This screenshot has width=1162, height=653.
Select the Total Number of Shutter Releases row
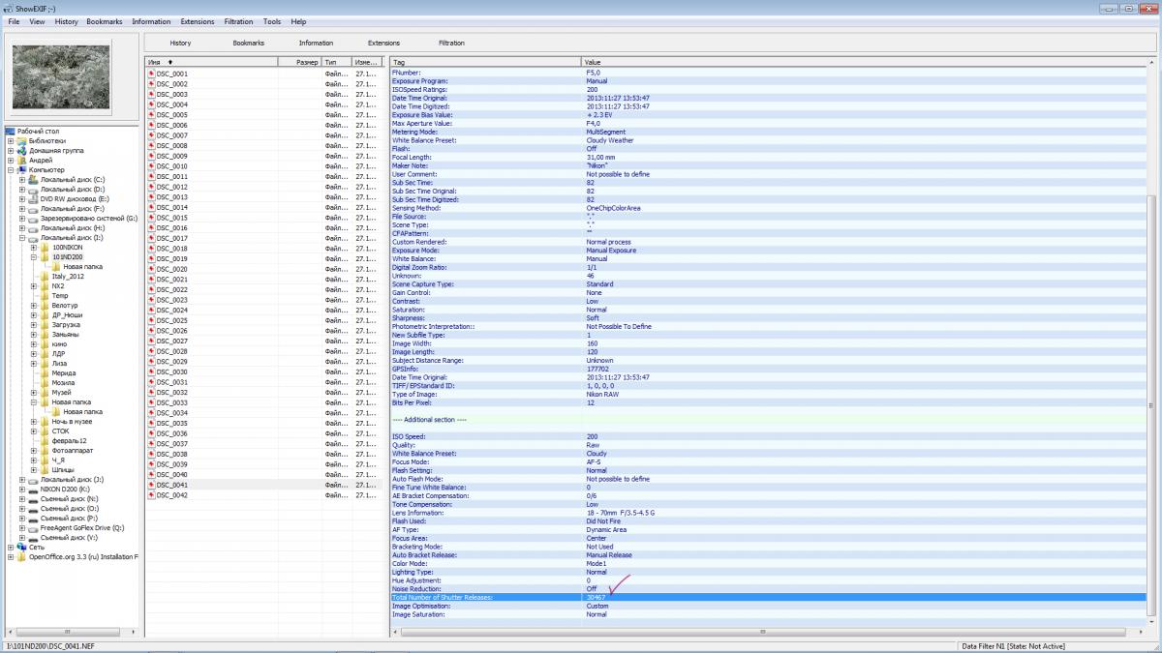[768, 598]
